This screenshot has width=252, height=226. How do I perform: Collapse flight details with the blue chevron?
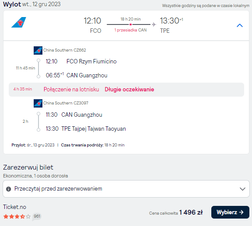240,25
